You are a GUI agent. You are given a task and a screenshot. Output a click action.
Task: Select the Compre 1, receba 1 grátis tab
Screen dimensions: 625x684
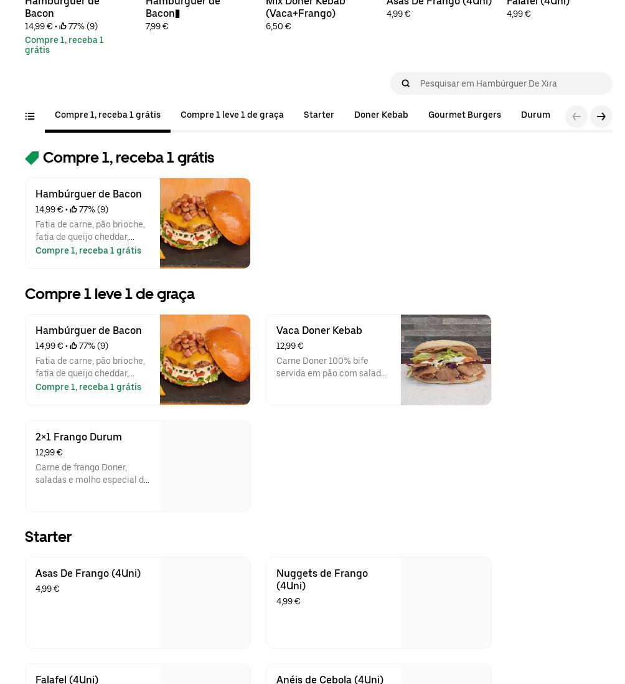[x=108, y=115]
